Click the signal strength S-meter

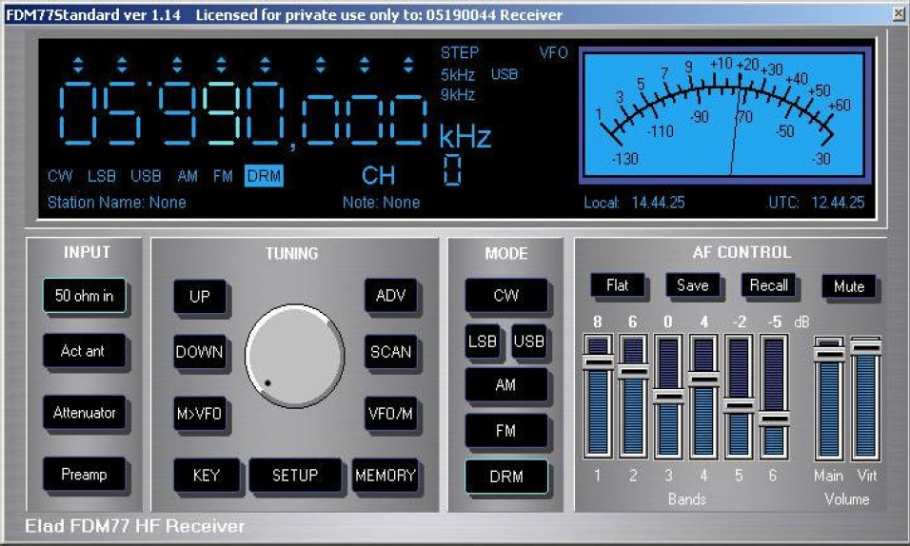pyautogui.click(x=725, y=115)
